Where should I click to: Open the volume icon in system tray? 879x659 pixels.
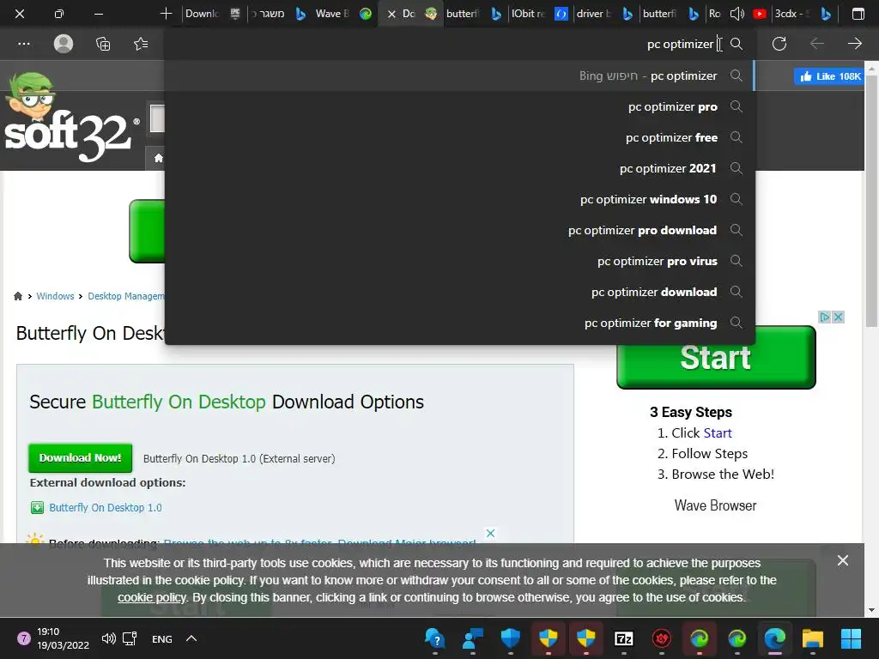tap(109, 638)
